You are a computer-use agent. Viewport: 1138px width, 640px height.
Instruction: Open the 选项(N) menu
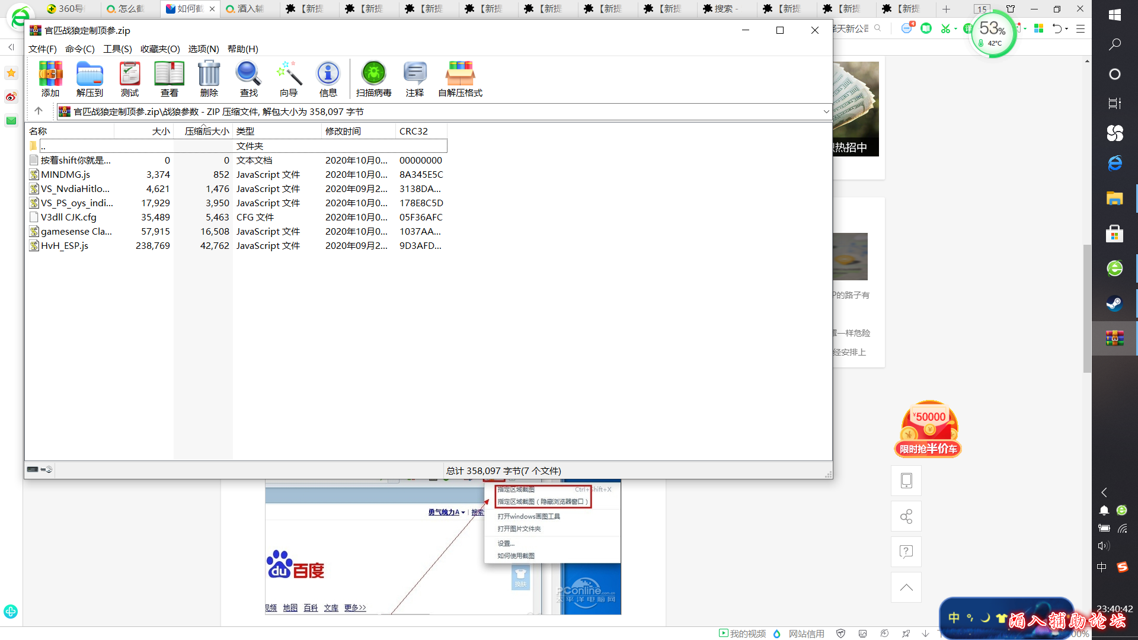[x=204, y=49]
